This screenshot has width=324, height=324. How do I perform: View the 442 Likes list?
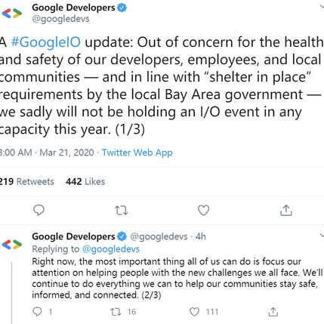click(x=85, y=181)
